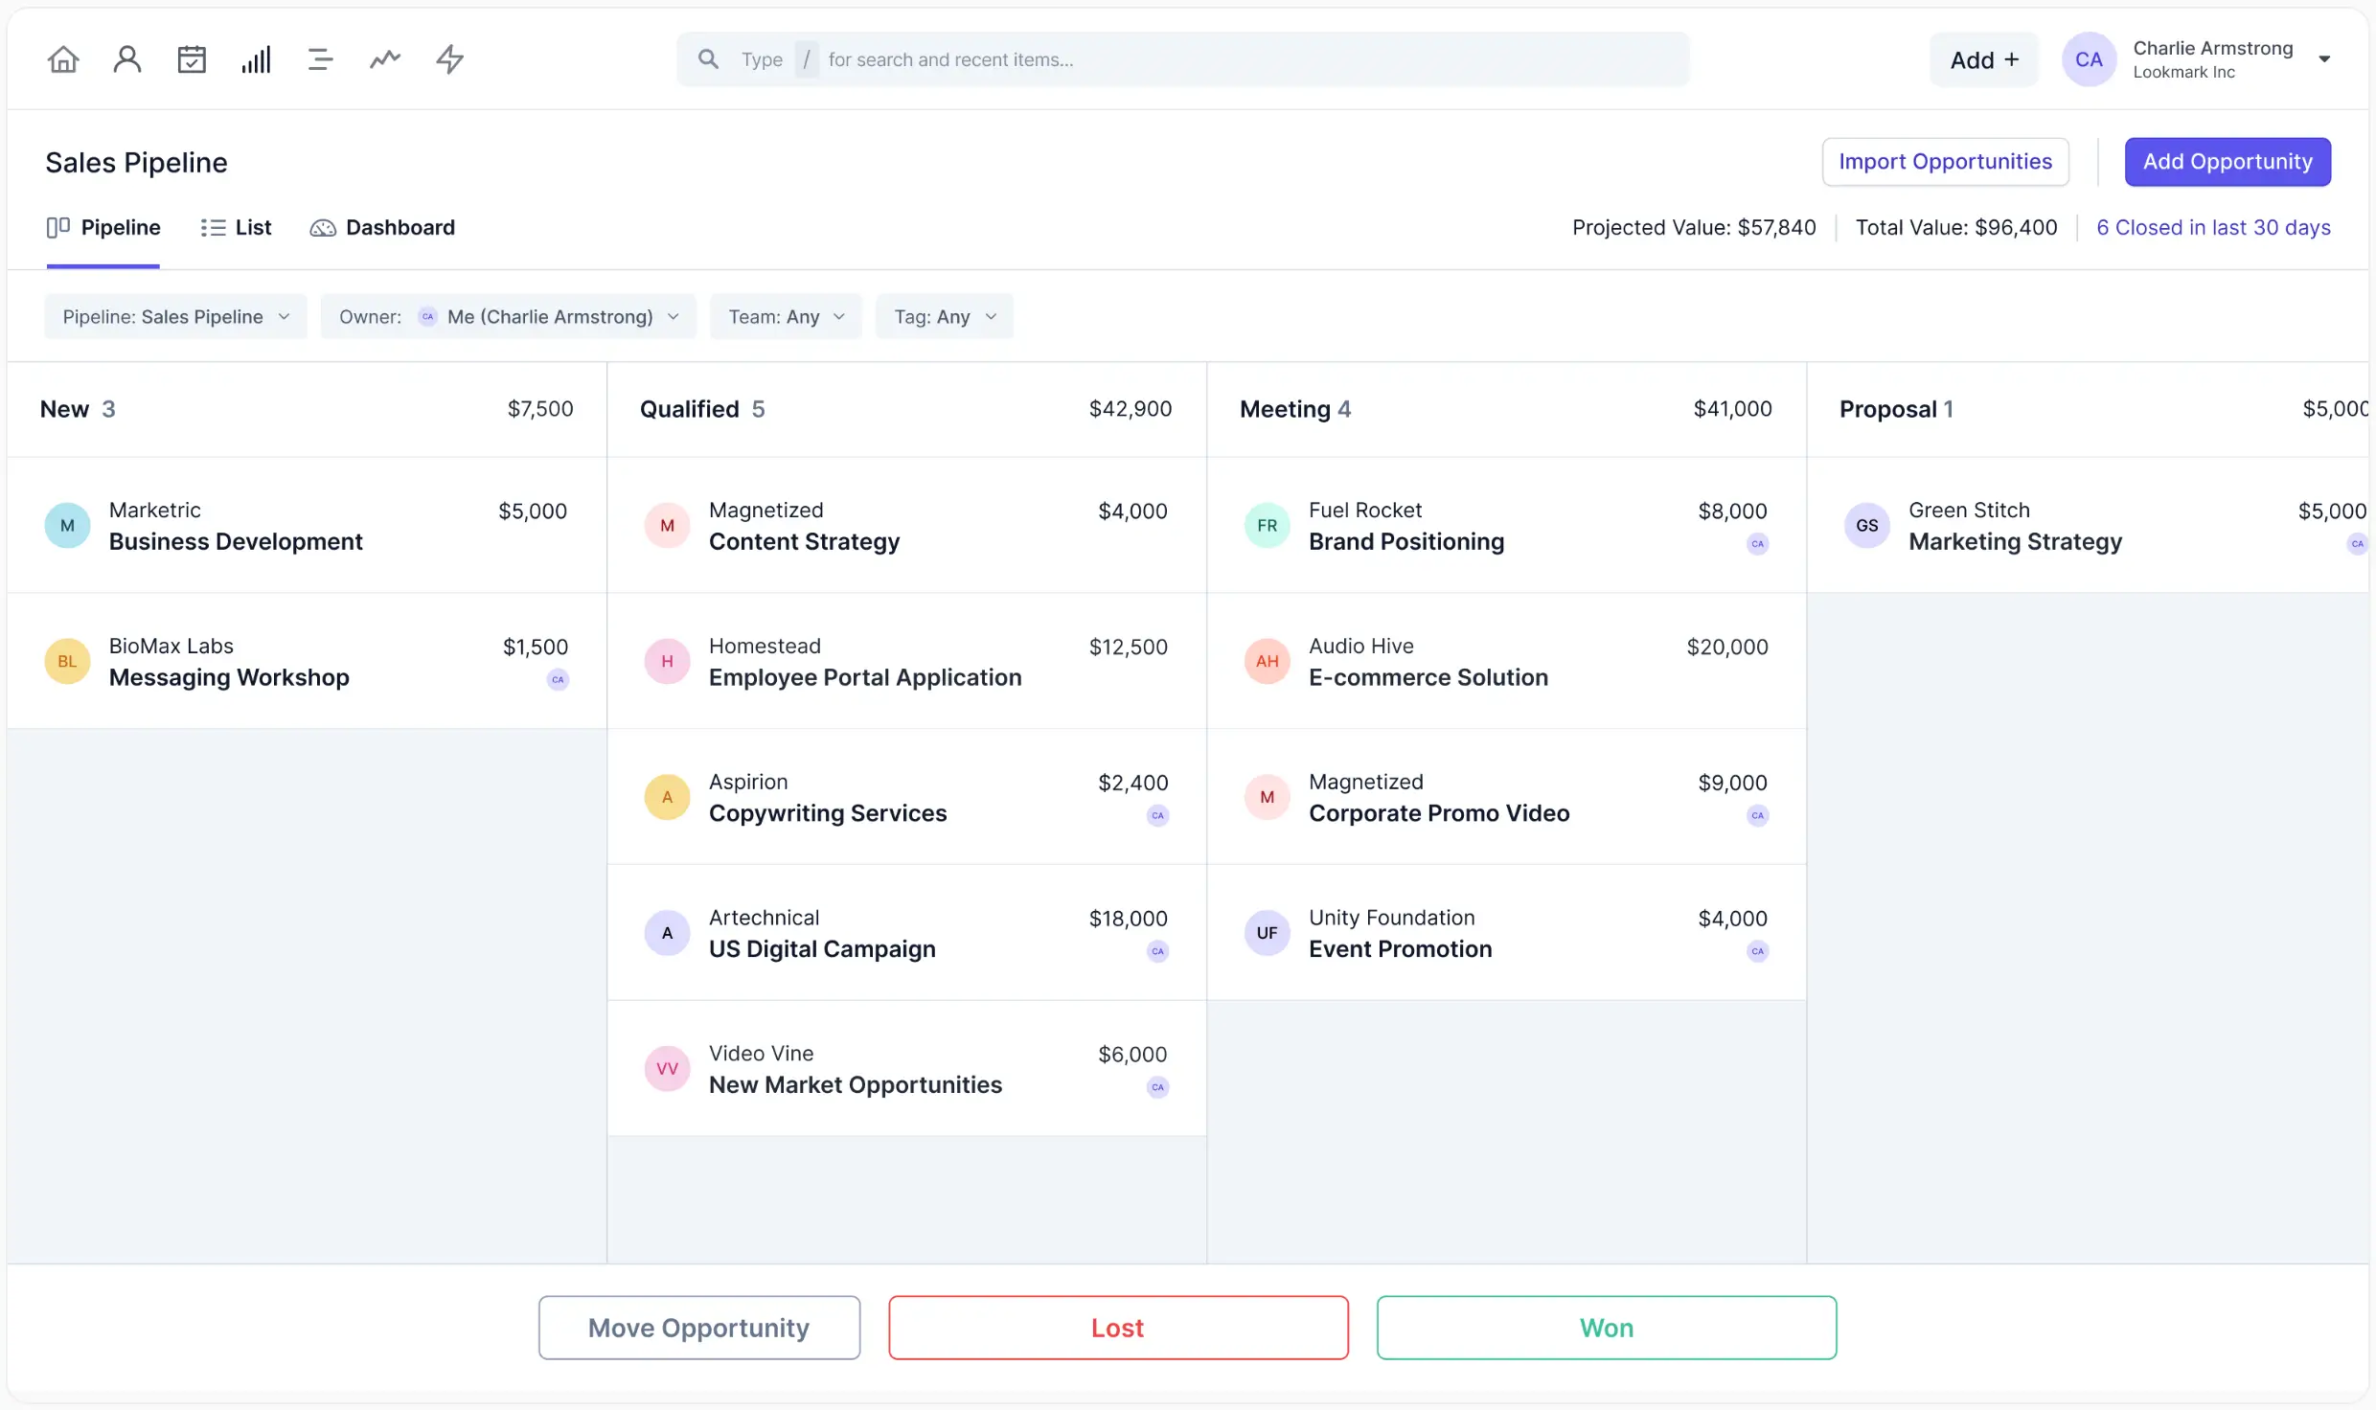Open the activity feed list icon
The width and height of the screenshot is (2376, 1410).
click(320, 58)
